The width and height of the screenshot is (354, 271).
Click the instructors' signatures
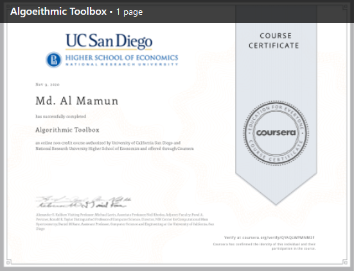(83, 202)
